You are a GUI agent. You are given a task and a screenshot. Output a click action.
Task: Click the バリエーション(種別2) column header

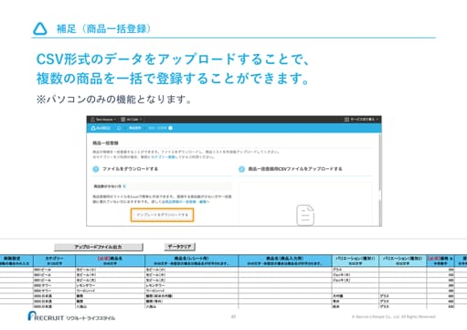coord(402,261)
